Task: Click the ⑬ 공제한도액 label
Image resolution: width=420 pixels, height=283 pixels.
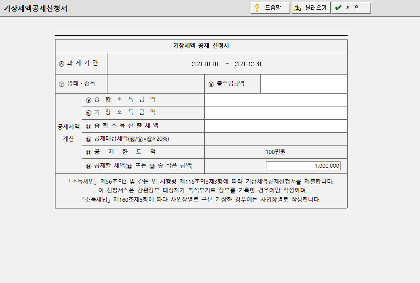Action: [120, 152]
